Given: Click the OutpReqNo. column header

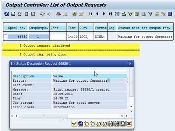Looking at the screenshot, I should click(x=39, y=28).
